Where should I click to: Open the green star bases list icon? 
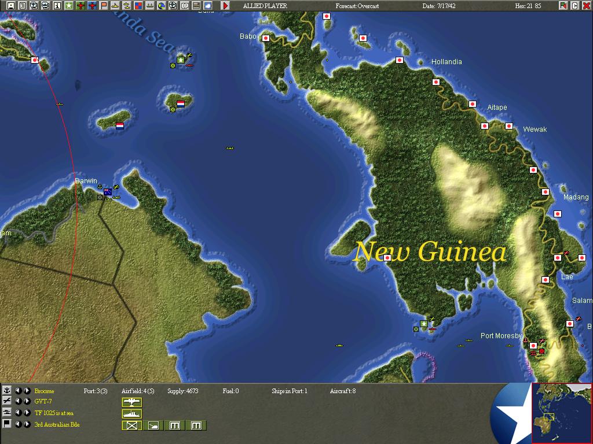click(x=69, y=6)
